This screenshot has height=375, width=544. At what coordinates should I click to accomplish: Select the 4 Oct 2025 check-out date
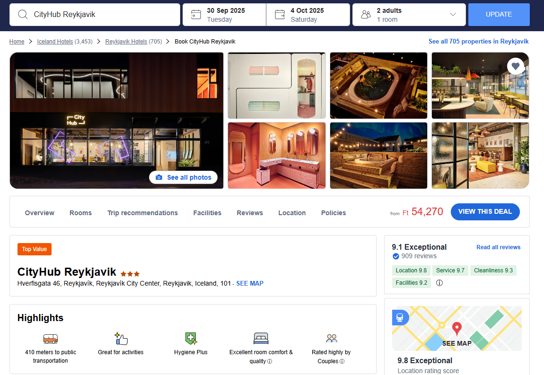pos(308,15)
